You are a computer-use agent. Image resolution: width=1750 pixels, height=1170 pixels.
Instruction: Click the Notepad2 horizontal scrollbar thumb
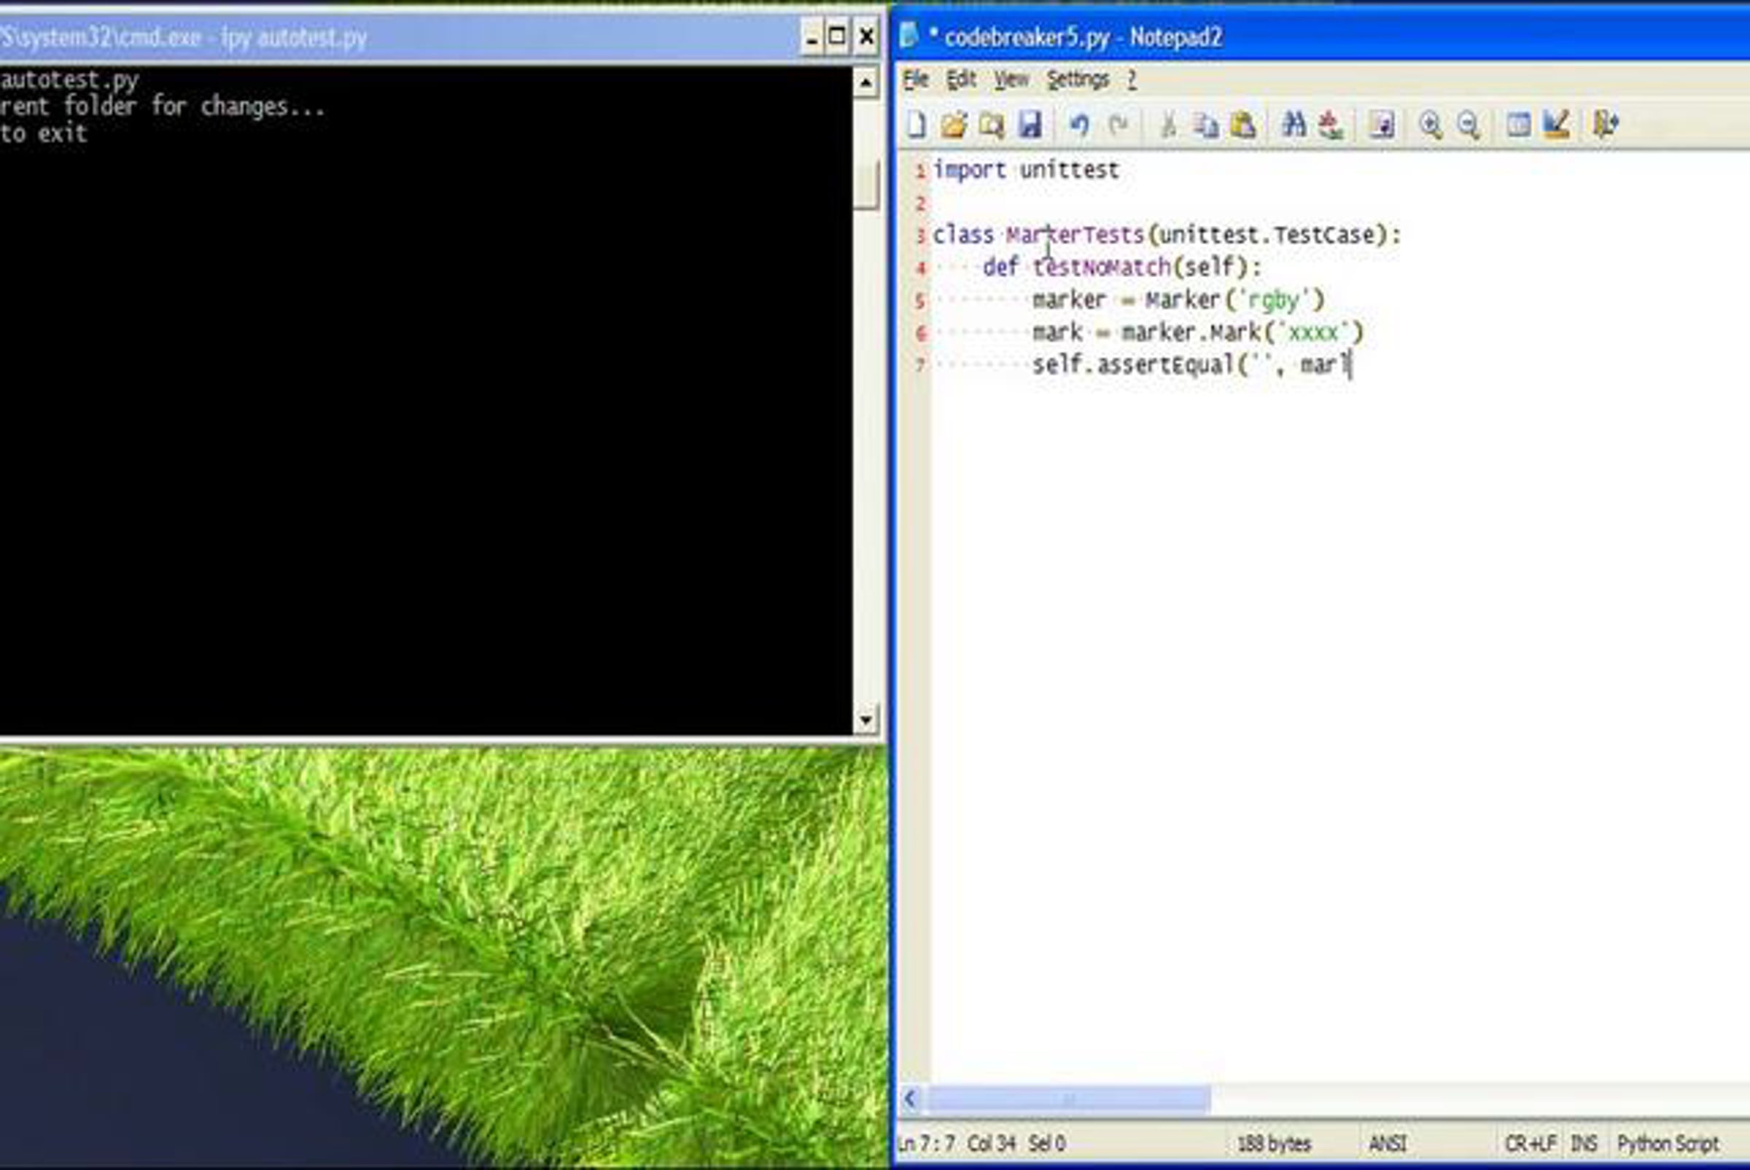1067,1099
